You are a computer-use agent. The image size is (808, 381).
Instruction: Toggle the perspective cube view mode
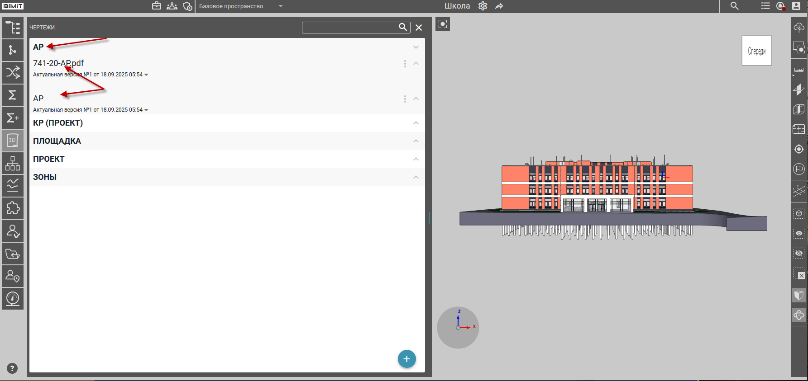pyautogui.click(x=799, y=296)
